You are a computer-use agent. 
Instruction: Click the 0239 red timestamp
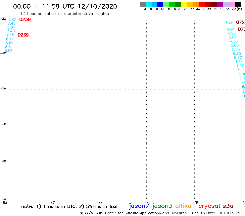tap(23, 35)
